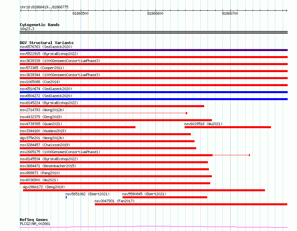The height and width of the screenshot is (231, 297).
Task: Select the DGV Structural Variants track title
Action: 47,43
